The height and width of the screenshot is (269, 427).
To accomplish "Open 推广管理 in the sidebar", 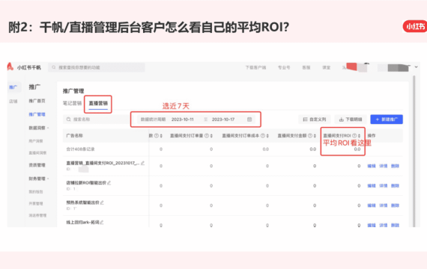I will [x=37, y=114].
